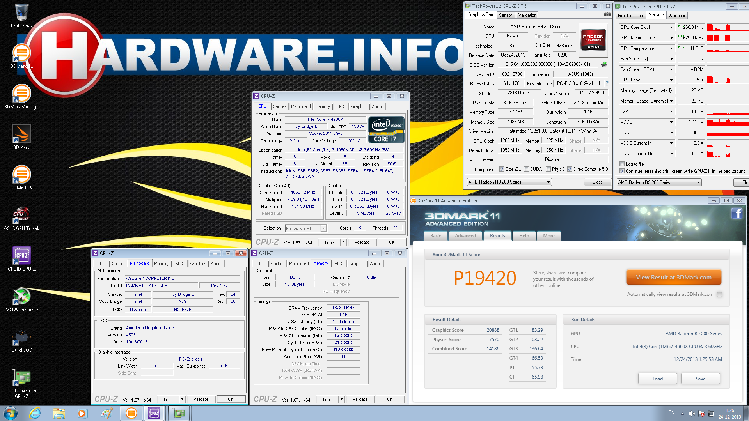Click the bus interface question mark help
Screen dimensions: 749x421
pos(607,83)
